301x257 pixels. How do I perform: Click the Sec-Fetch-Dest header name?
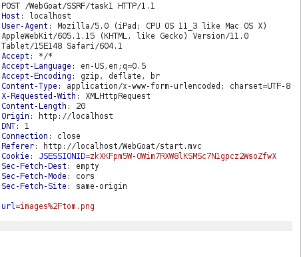[34, 166]
